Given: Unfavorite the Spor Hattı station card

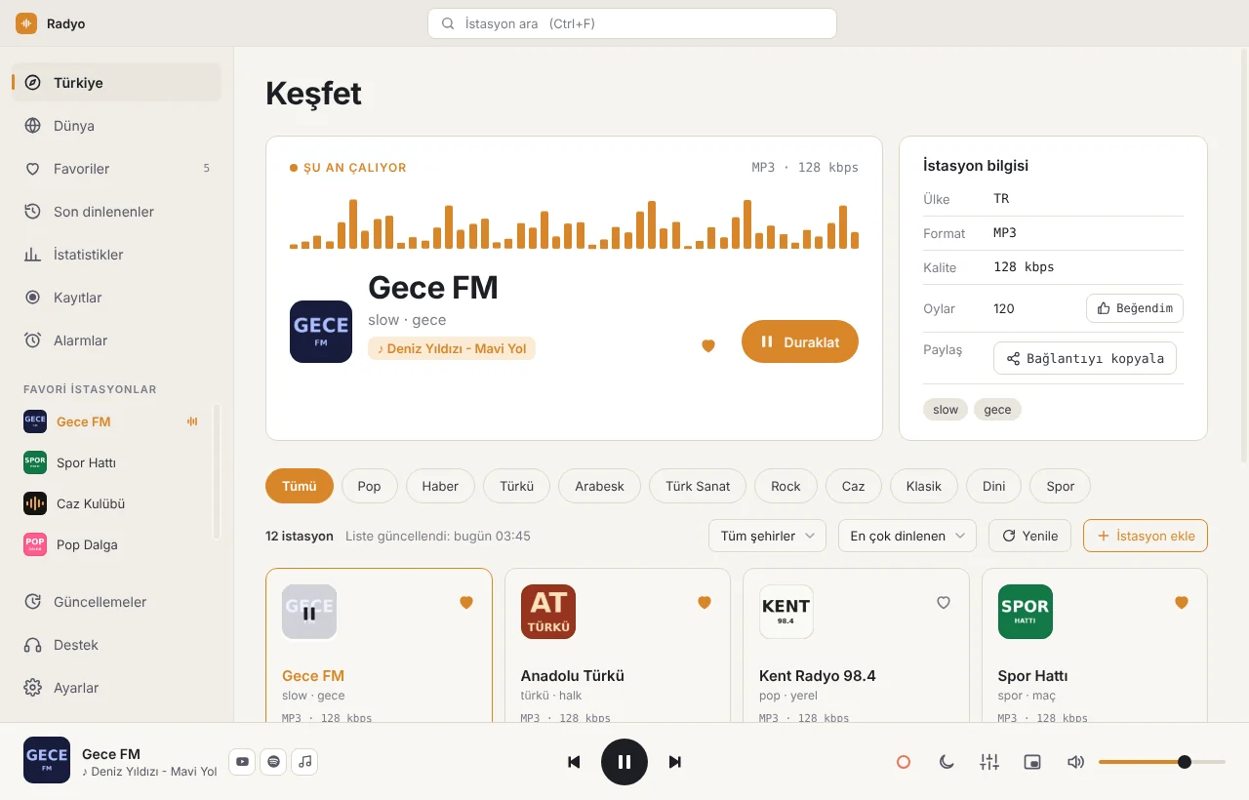Looking at the screenshot, I should 1182,603.
